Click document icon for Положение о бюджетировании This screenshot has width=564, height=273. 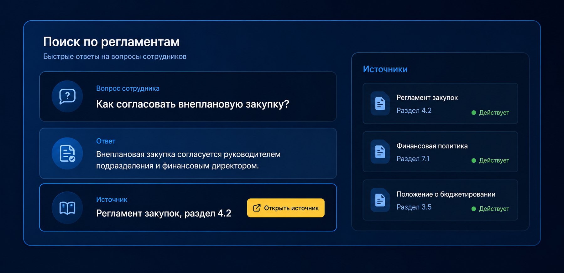(x=380, y=200)
